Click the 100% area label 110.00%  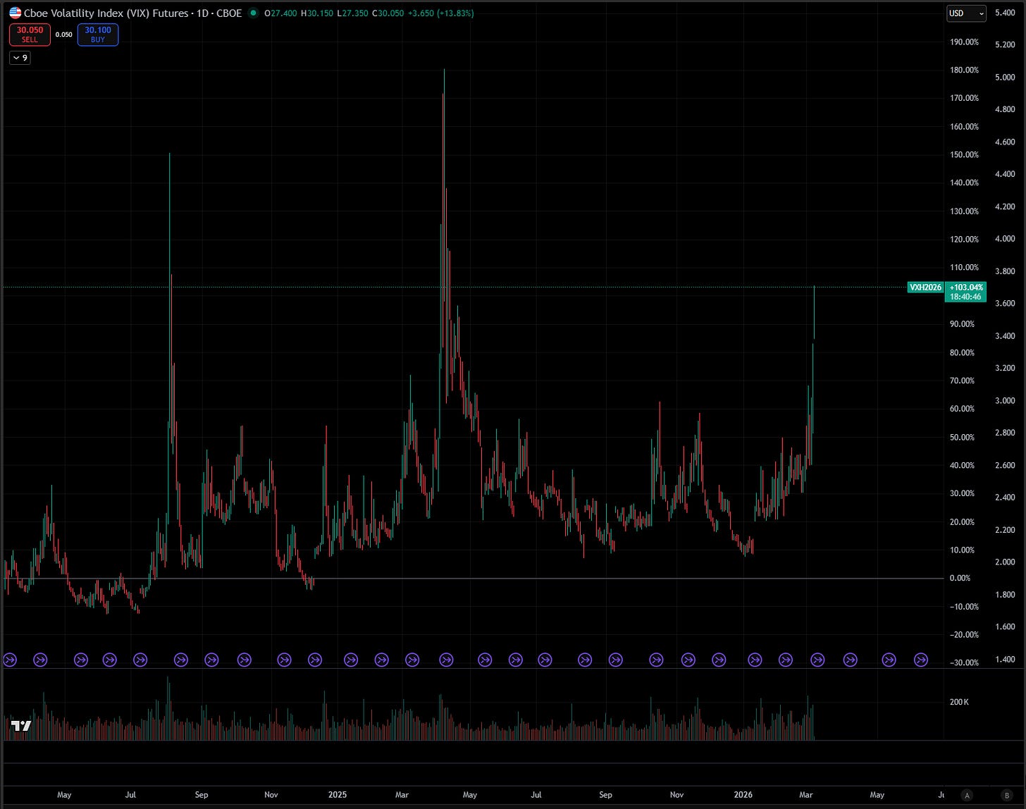965,268
